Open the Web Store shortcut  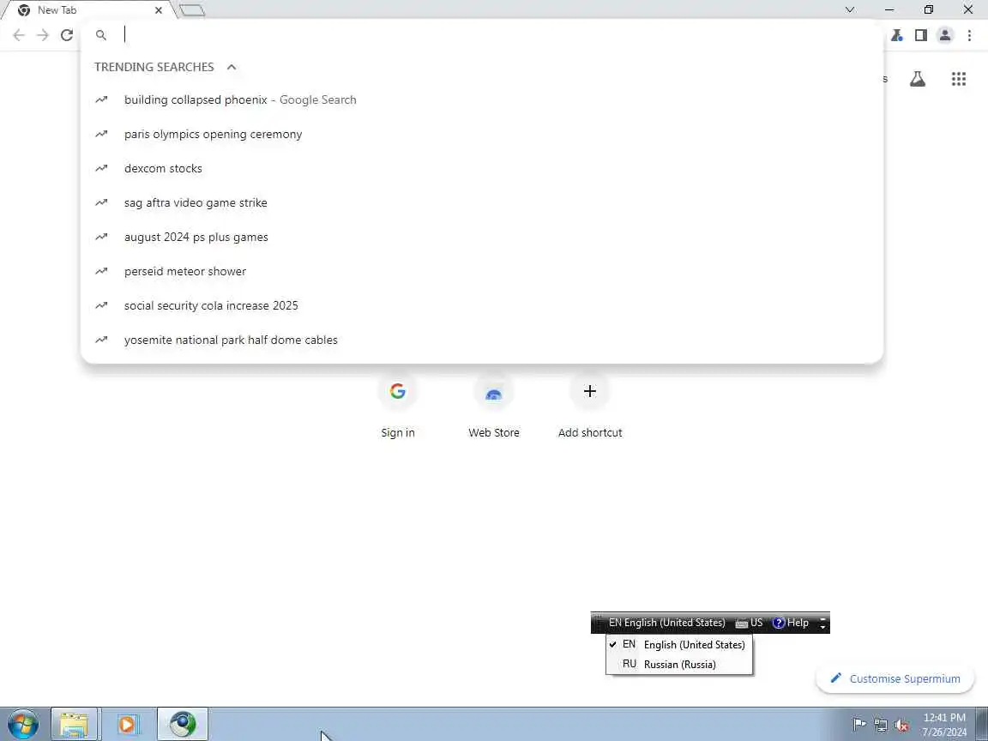coord(494,405)
